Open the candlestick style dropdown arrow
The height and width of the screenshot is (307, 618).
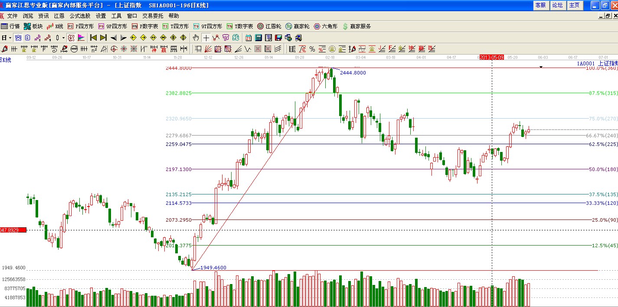(x=63, y=38)
